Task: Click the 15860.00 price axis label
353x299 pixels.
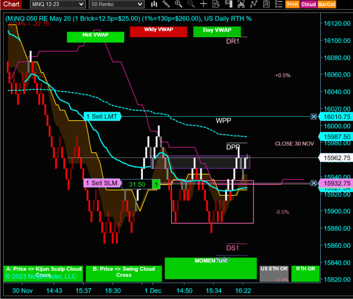Action: click(337, 245)
